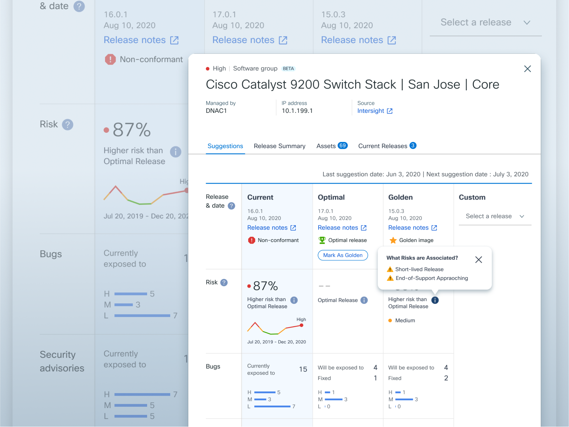Click the info icon on Golden release risk
This screenshot has width=569, height=427.
[x=435, y=300]
